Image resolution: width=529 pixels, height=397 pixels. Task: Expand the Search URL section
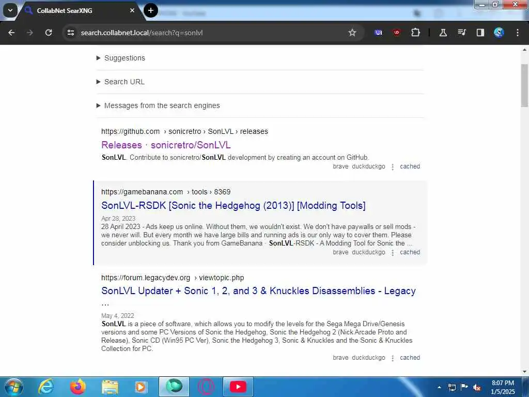120,82
